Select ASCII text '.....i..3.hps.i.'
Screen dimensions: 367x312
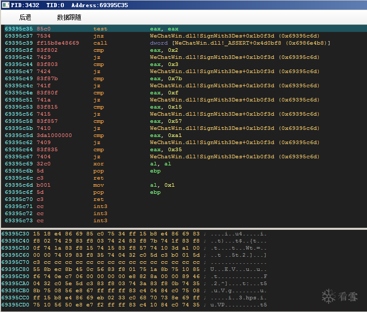click(x=239, y=298)
